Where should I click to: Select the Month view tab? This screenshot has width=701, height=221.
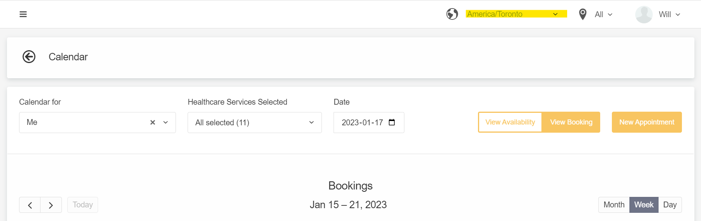pyautogui.click(x=614, y=205)
